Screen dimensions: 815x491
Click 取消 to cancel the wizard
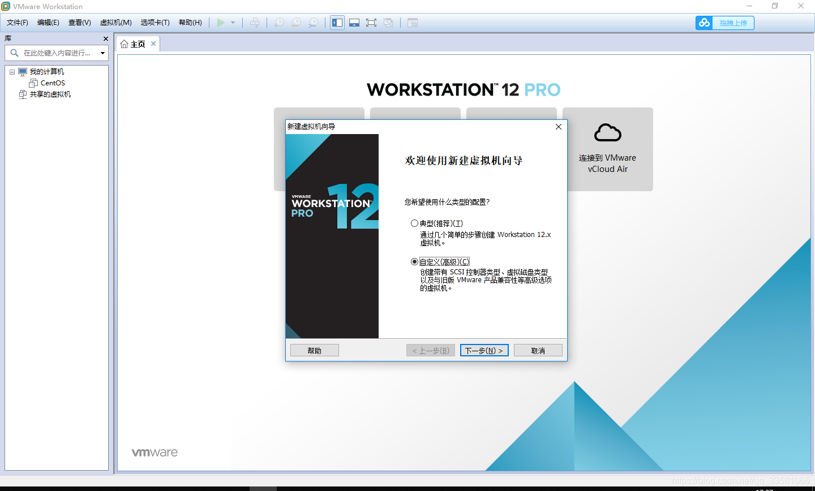tap(538, 351)
